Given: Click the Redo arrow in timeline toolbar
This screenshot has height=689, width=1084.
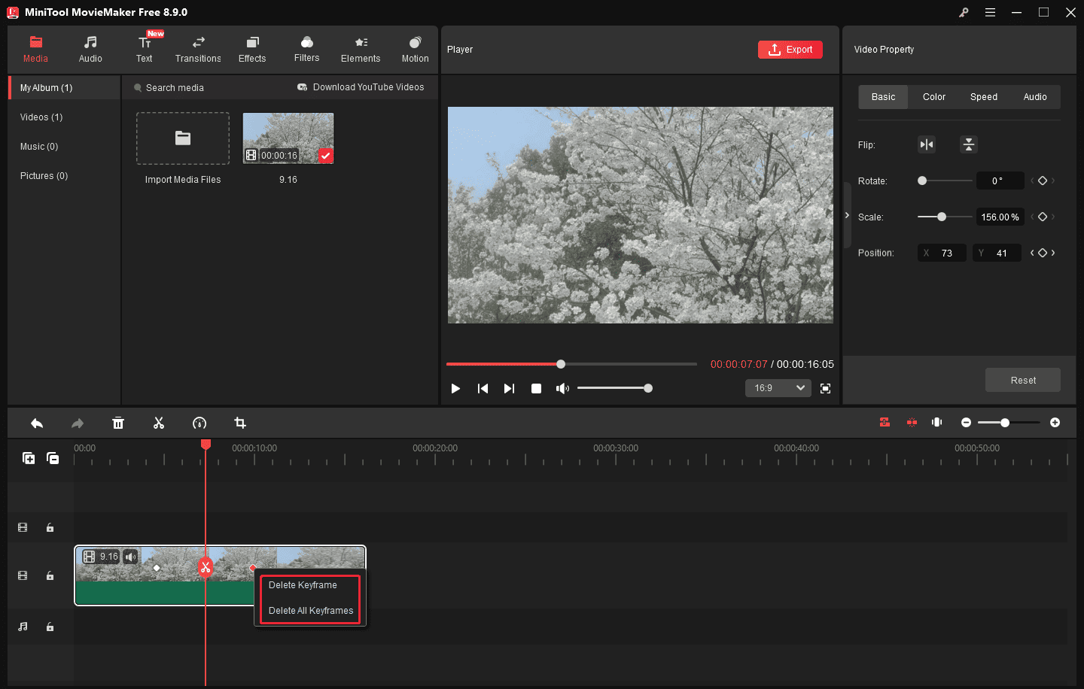Looking at the screenshot, I should click(x=78, y=423).
